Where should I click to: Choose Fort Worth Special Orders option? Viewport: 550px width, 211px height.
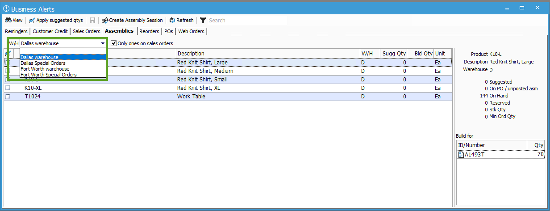pos(63,75)
